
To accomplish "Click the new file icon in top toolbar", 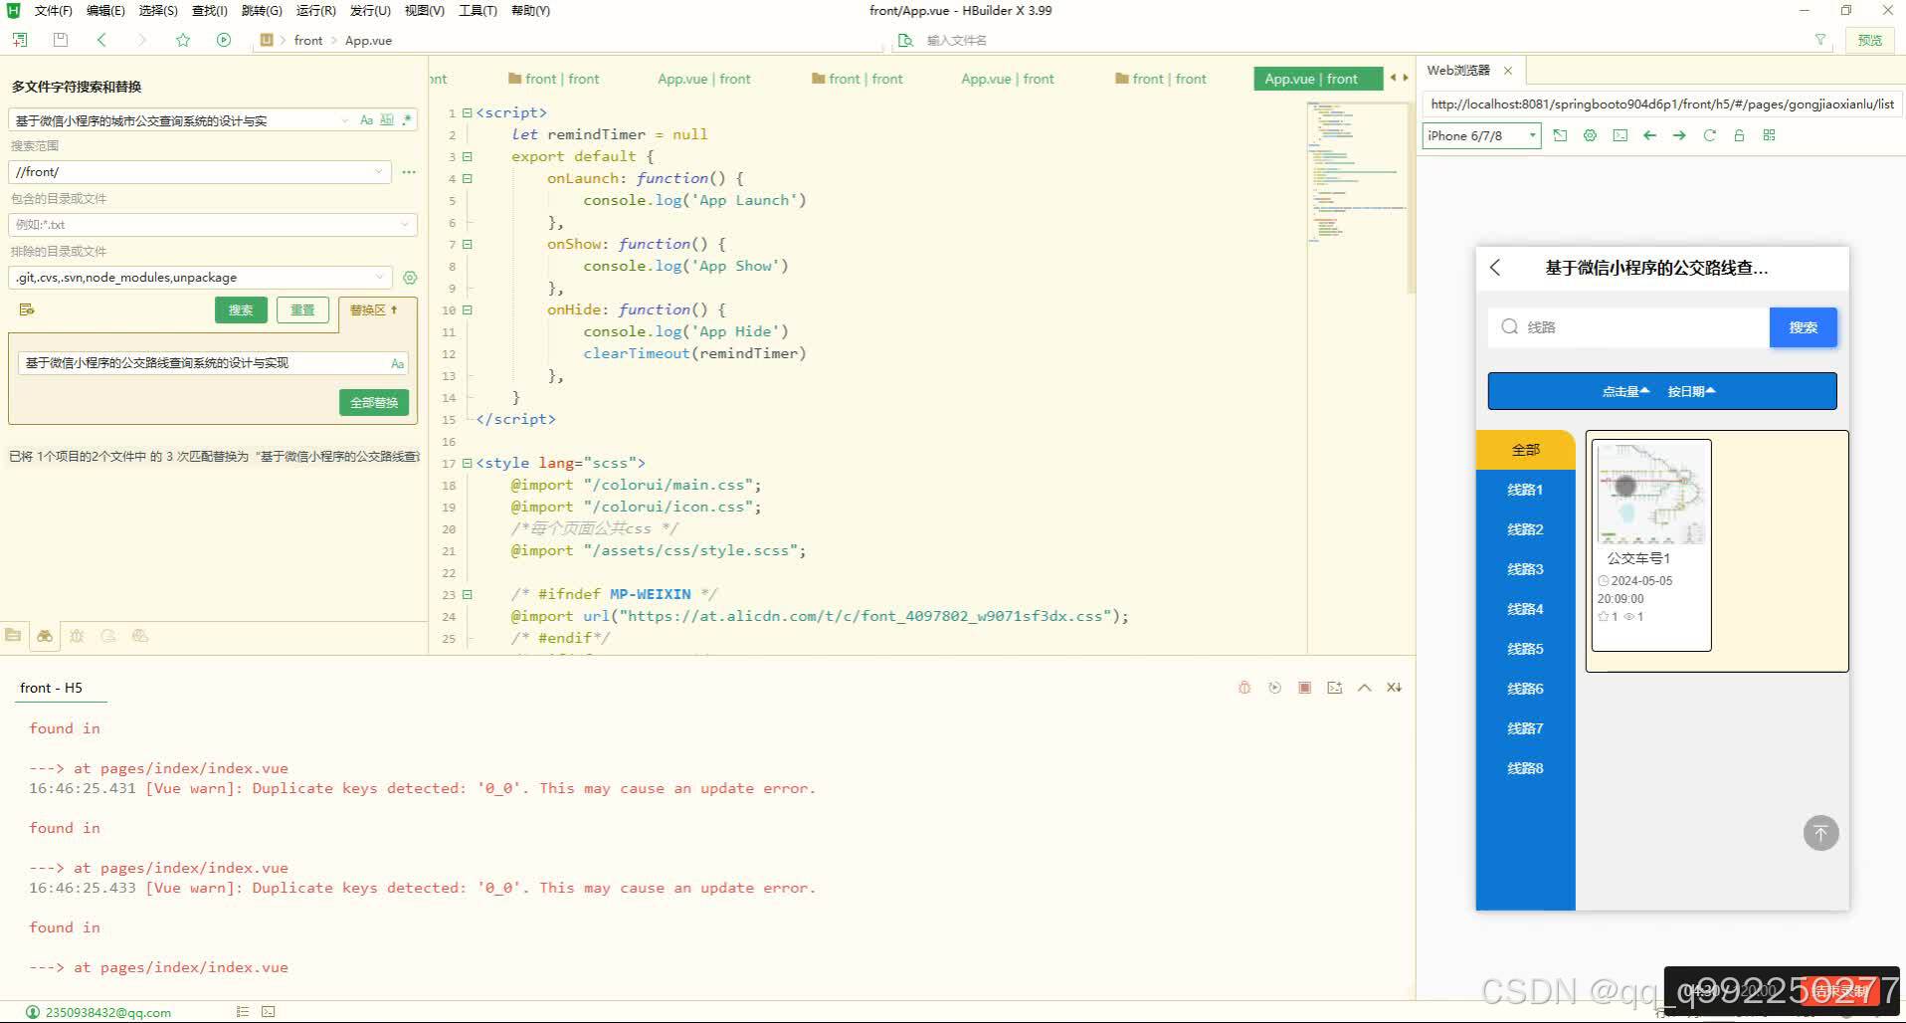I will pyautogui.click(x=20, y=40).
